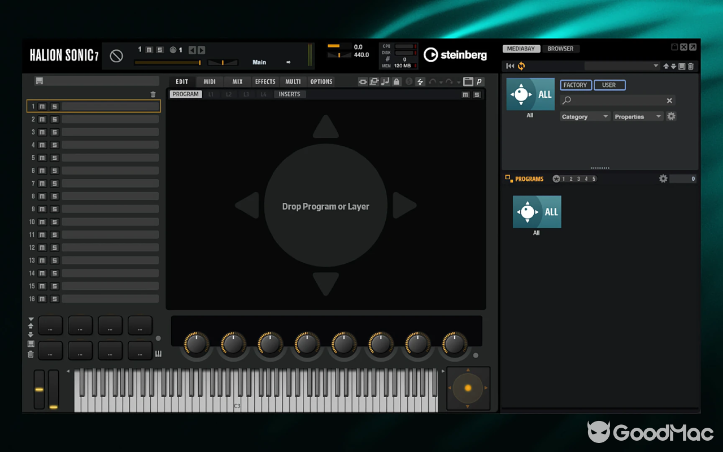Mute slot 1 with its M button
The height and width of the screenshot is (452, 723).
point(42,106)
